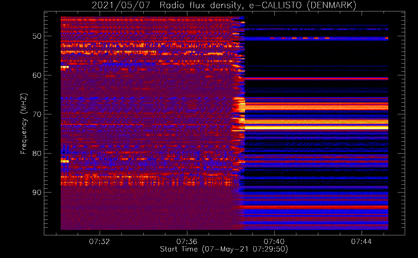
Task: Click the 07:32 time tick label
Action: click(x=99, y=241)
